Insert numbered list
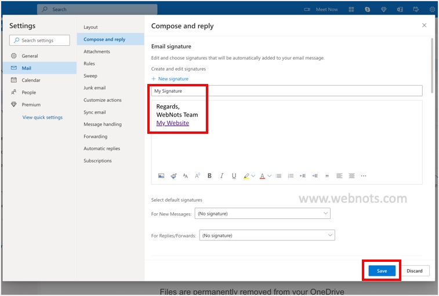Viewport: 439px width, 296px height. tap(291, 176)
